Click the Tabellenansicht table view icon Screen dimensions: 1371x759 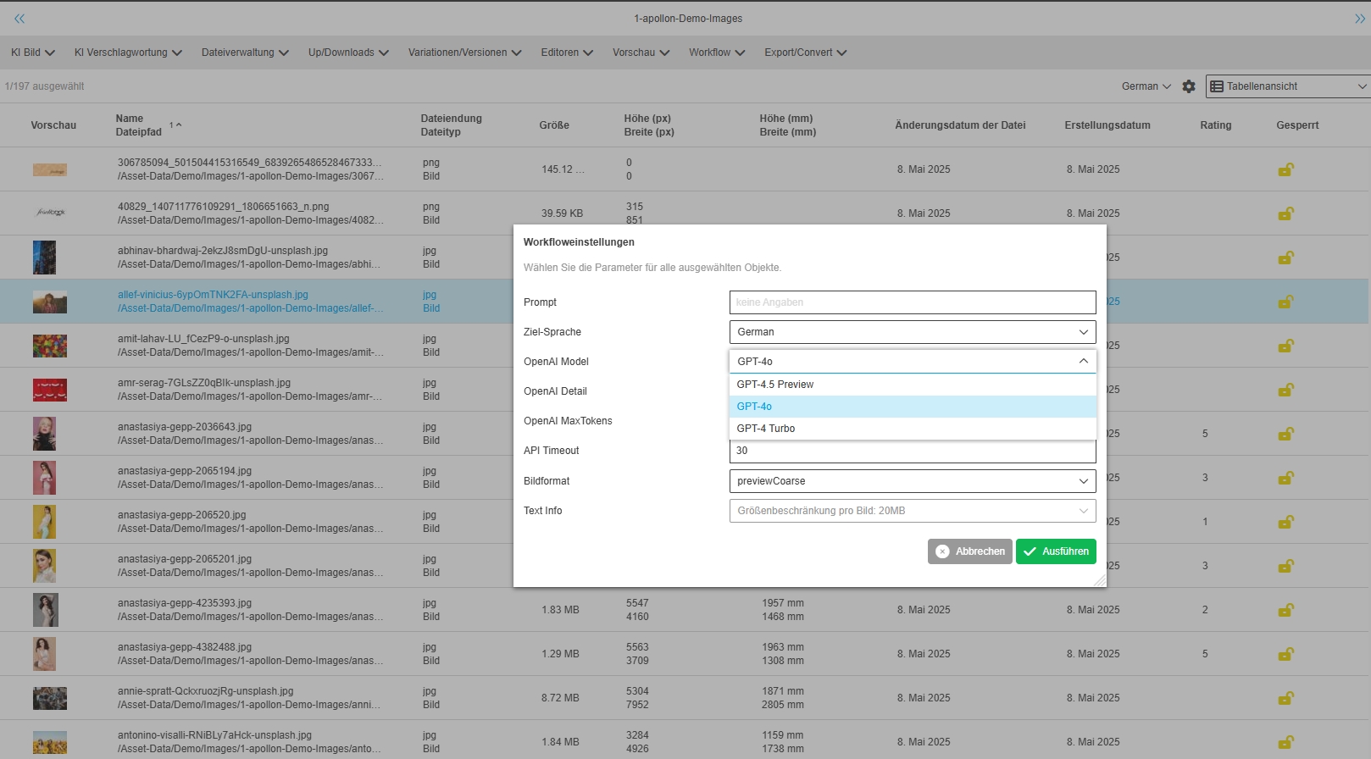1217,86
